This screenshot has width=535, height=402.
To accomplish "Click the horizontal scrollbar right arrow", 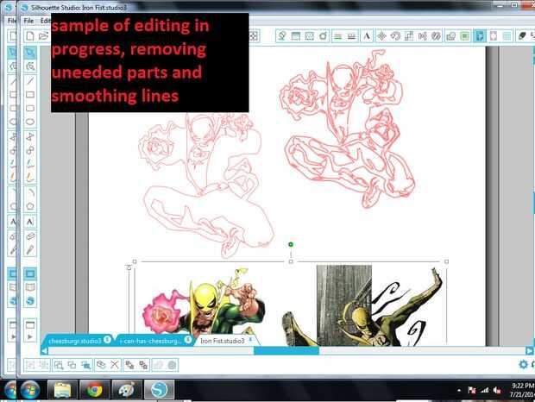I will coord(529,350).
